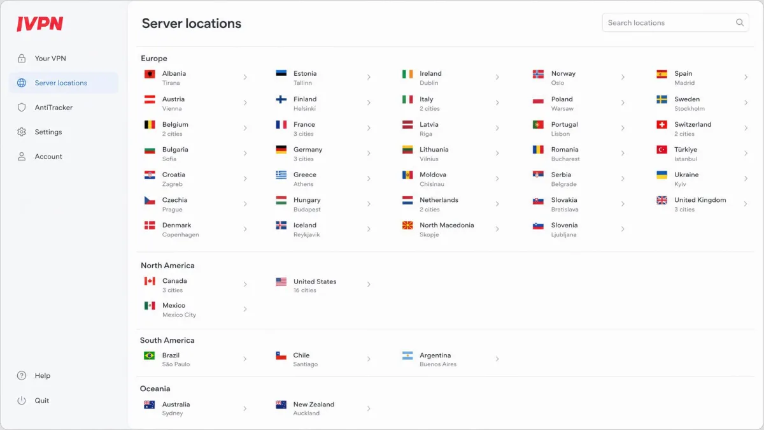Click the Brazil flag icon
Screen dimensions: 764x430
(x=150, y=355)
